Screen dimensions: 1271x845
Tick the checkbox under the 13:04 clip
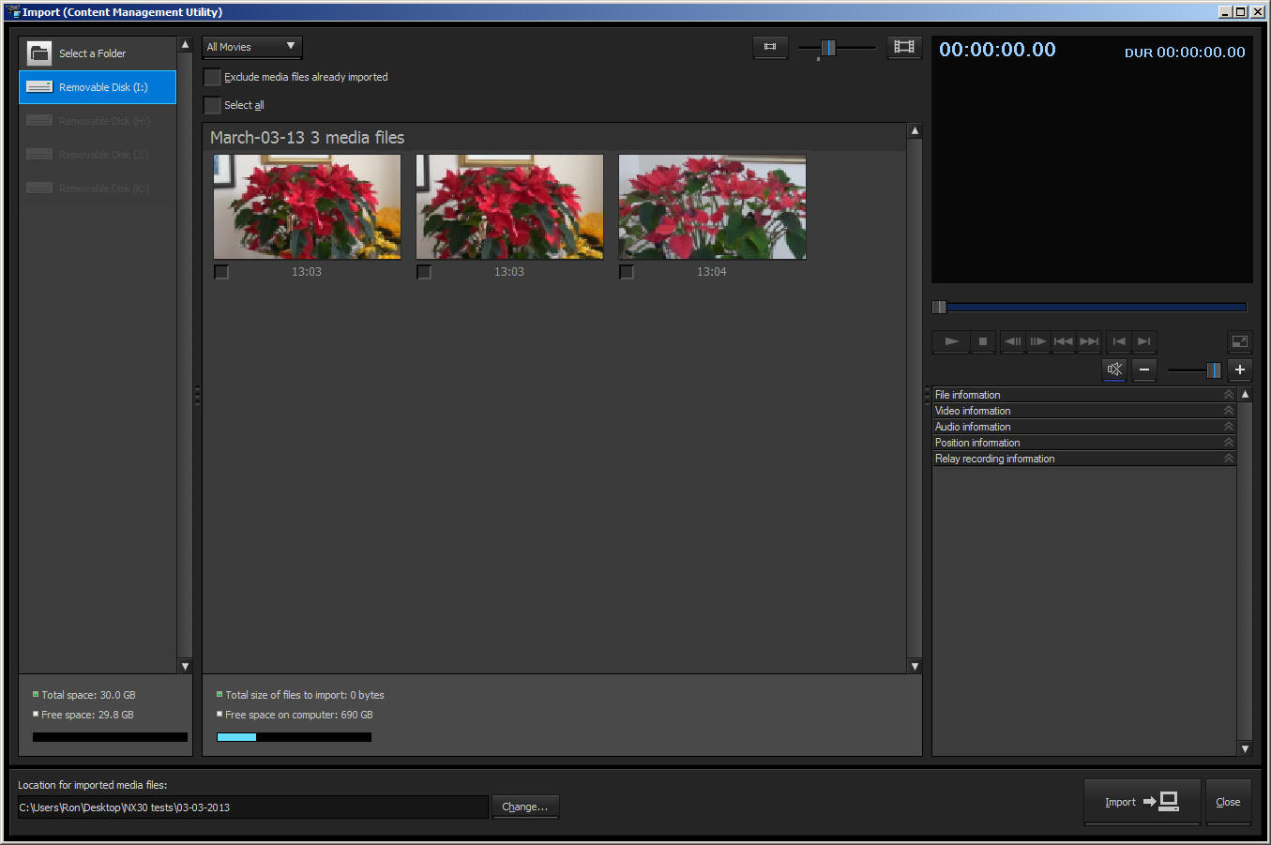[627, 272]
